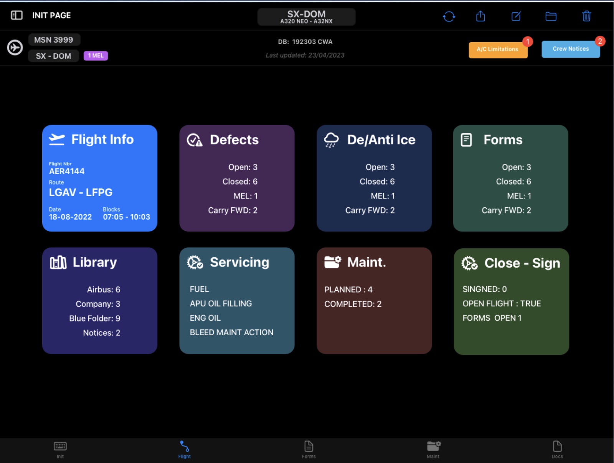The image size is (614, 463).
Task: Switch to the Flight tab
Action: tap(185, 450)
